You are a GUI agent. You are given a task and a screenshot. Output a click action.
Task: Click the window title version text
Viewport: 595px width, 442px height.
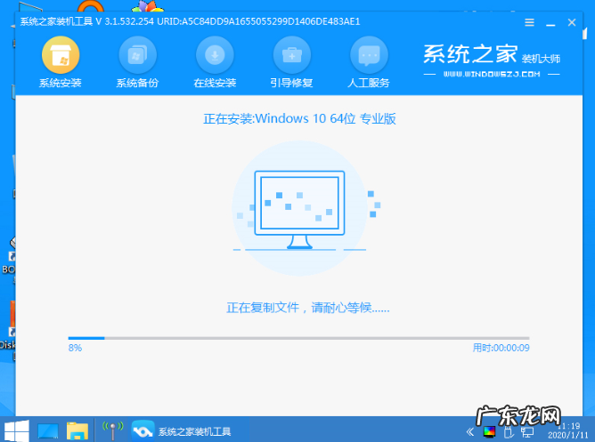(190, 21)
